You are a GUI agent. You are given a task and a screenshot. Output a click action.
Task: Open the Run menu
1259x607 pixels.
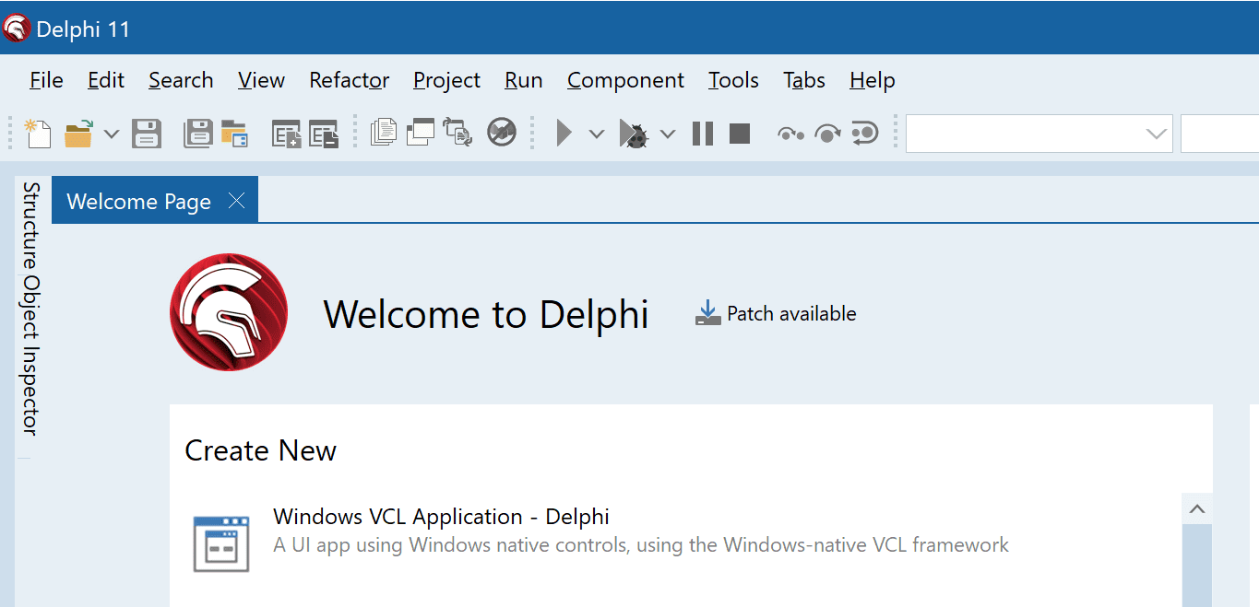[x=524, y=80]
